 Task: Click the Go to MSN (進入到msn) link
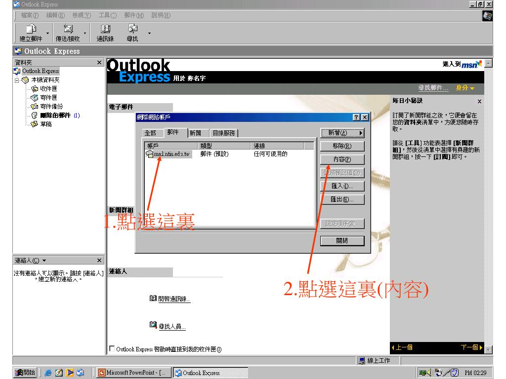click(462, 64)
